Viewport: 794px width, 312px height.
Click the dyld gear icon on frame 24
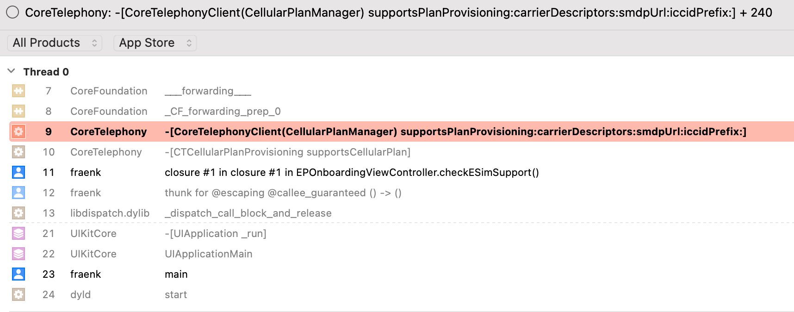click(x=19, y=294)
